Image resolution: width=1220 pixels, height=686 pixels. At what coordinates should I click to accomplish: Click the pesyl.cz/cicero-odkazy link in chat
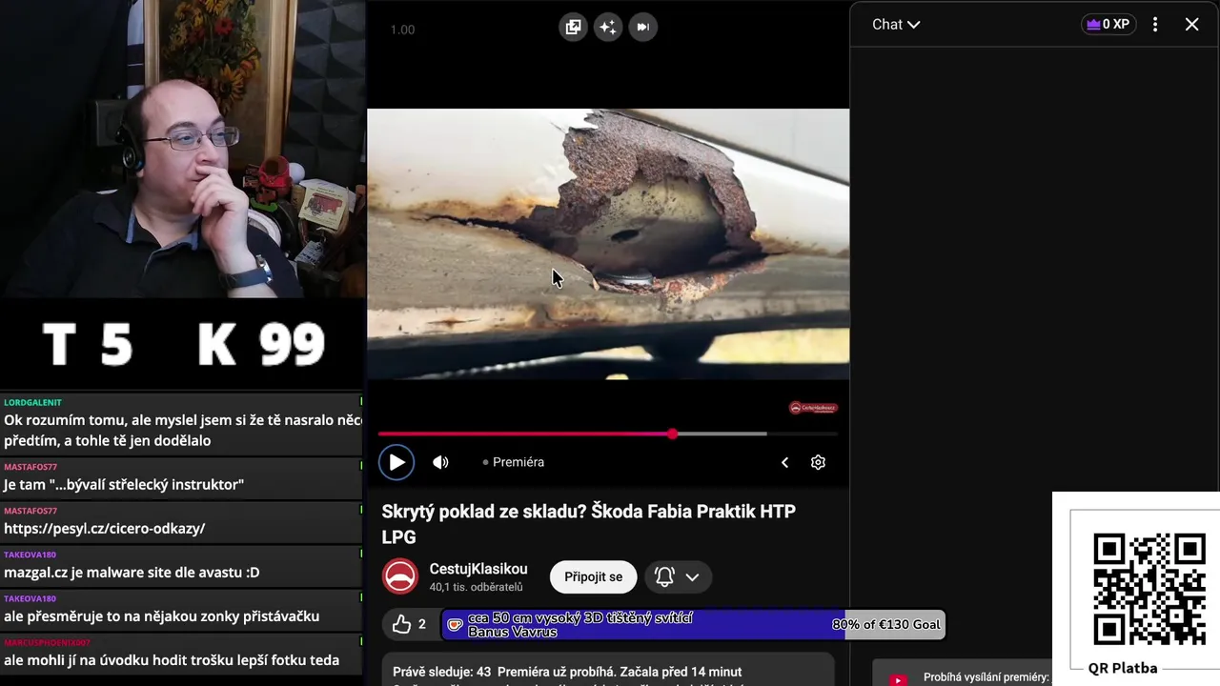105,528
